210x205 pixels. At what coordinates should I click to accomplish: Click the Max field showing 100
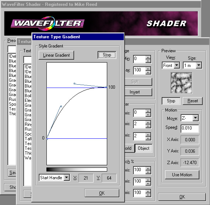[139, 70]
